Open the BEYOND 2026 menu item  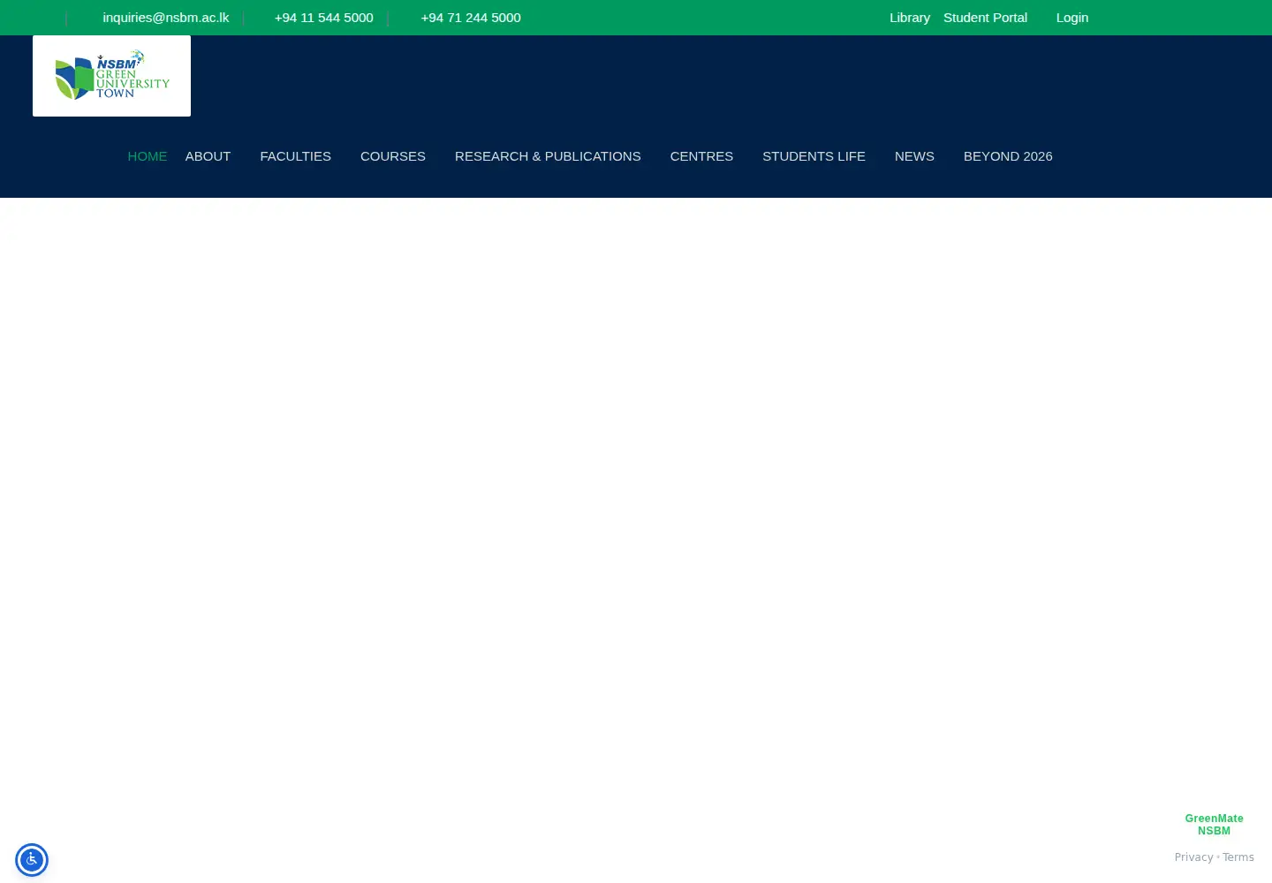click(1008, 156)
